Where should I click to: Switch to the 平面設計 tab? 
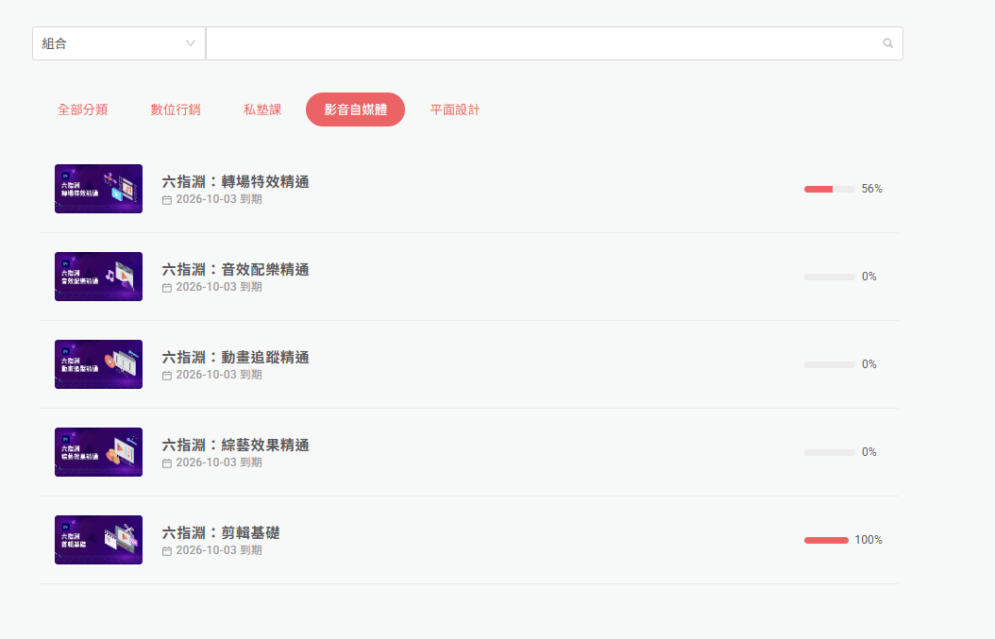pos(455,109)
